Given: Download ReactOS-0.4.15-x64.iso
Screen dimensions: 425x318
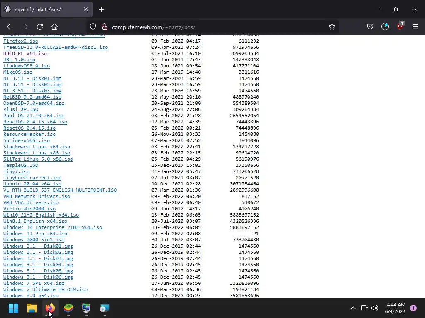Looking at the screenshot, I should pyautogui.click(x=35, y=122).
